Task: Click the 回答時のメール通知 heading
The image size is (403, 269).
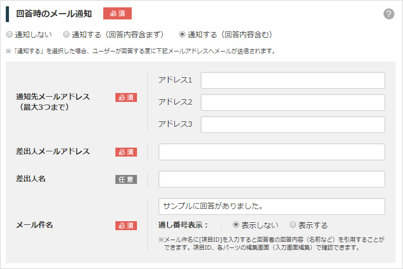Action: [54, 14]
